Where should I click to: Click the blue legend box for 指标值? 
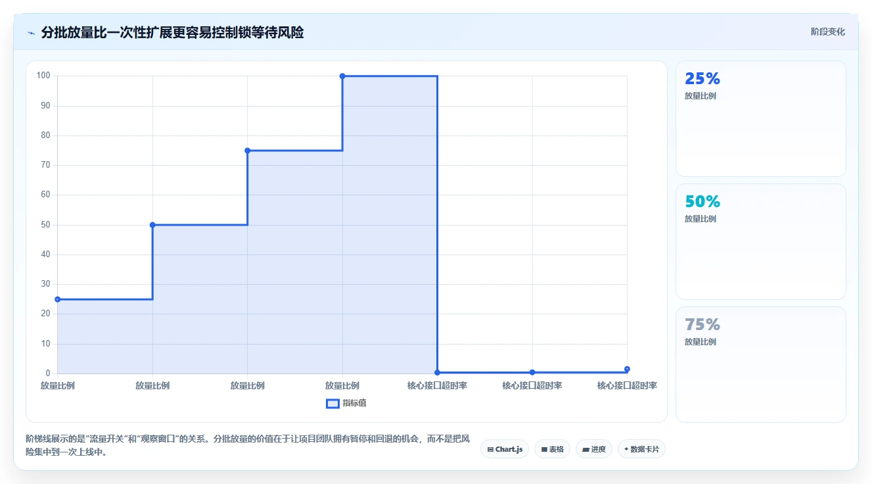coord(333,403)
